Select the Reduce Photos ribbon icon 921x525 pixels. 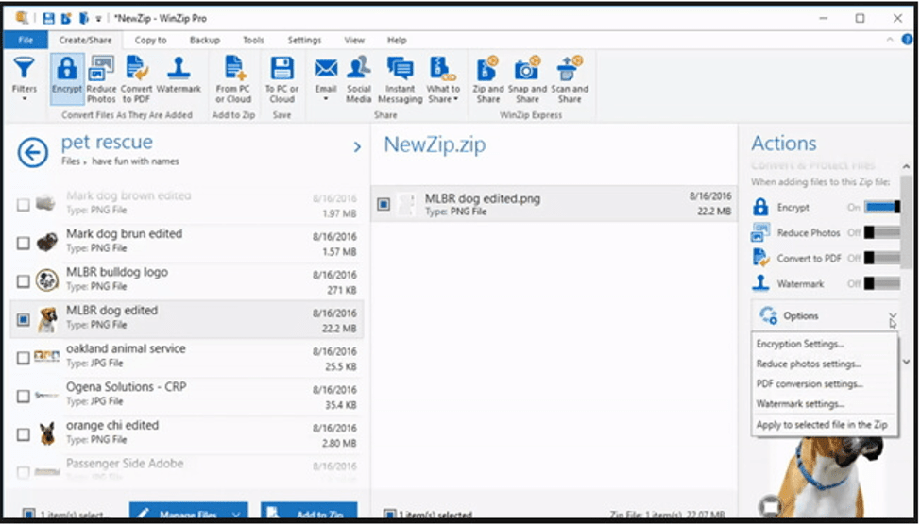pyautogui.click(x=101, y=72)
